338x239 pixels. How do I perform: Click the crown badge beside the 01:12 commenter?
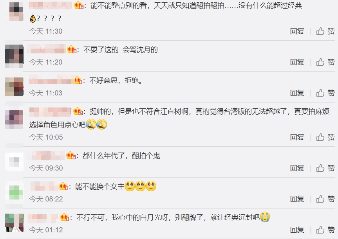click(x=64, y=217)
